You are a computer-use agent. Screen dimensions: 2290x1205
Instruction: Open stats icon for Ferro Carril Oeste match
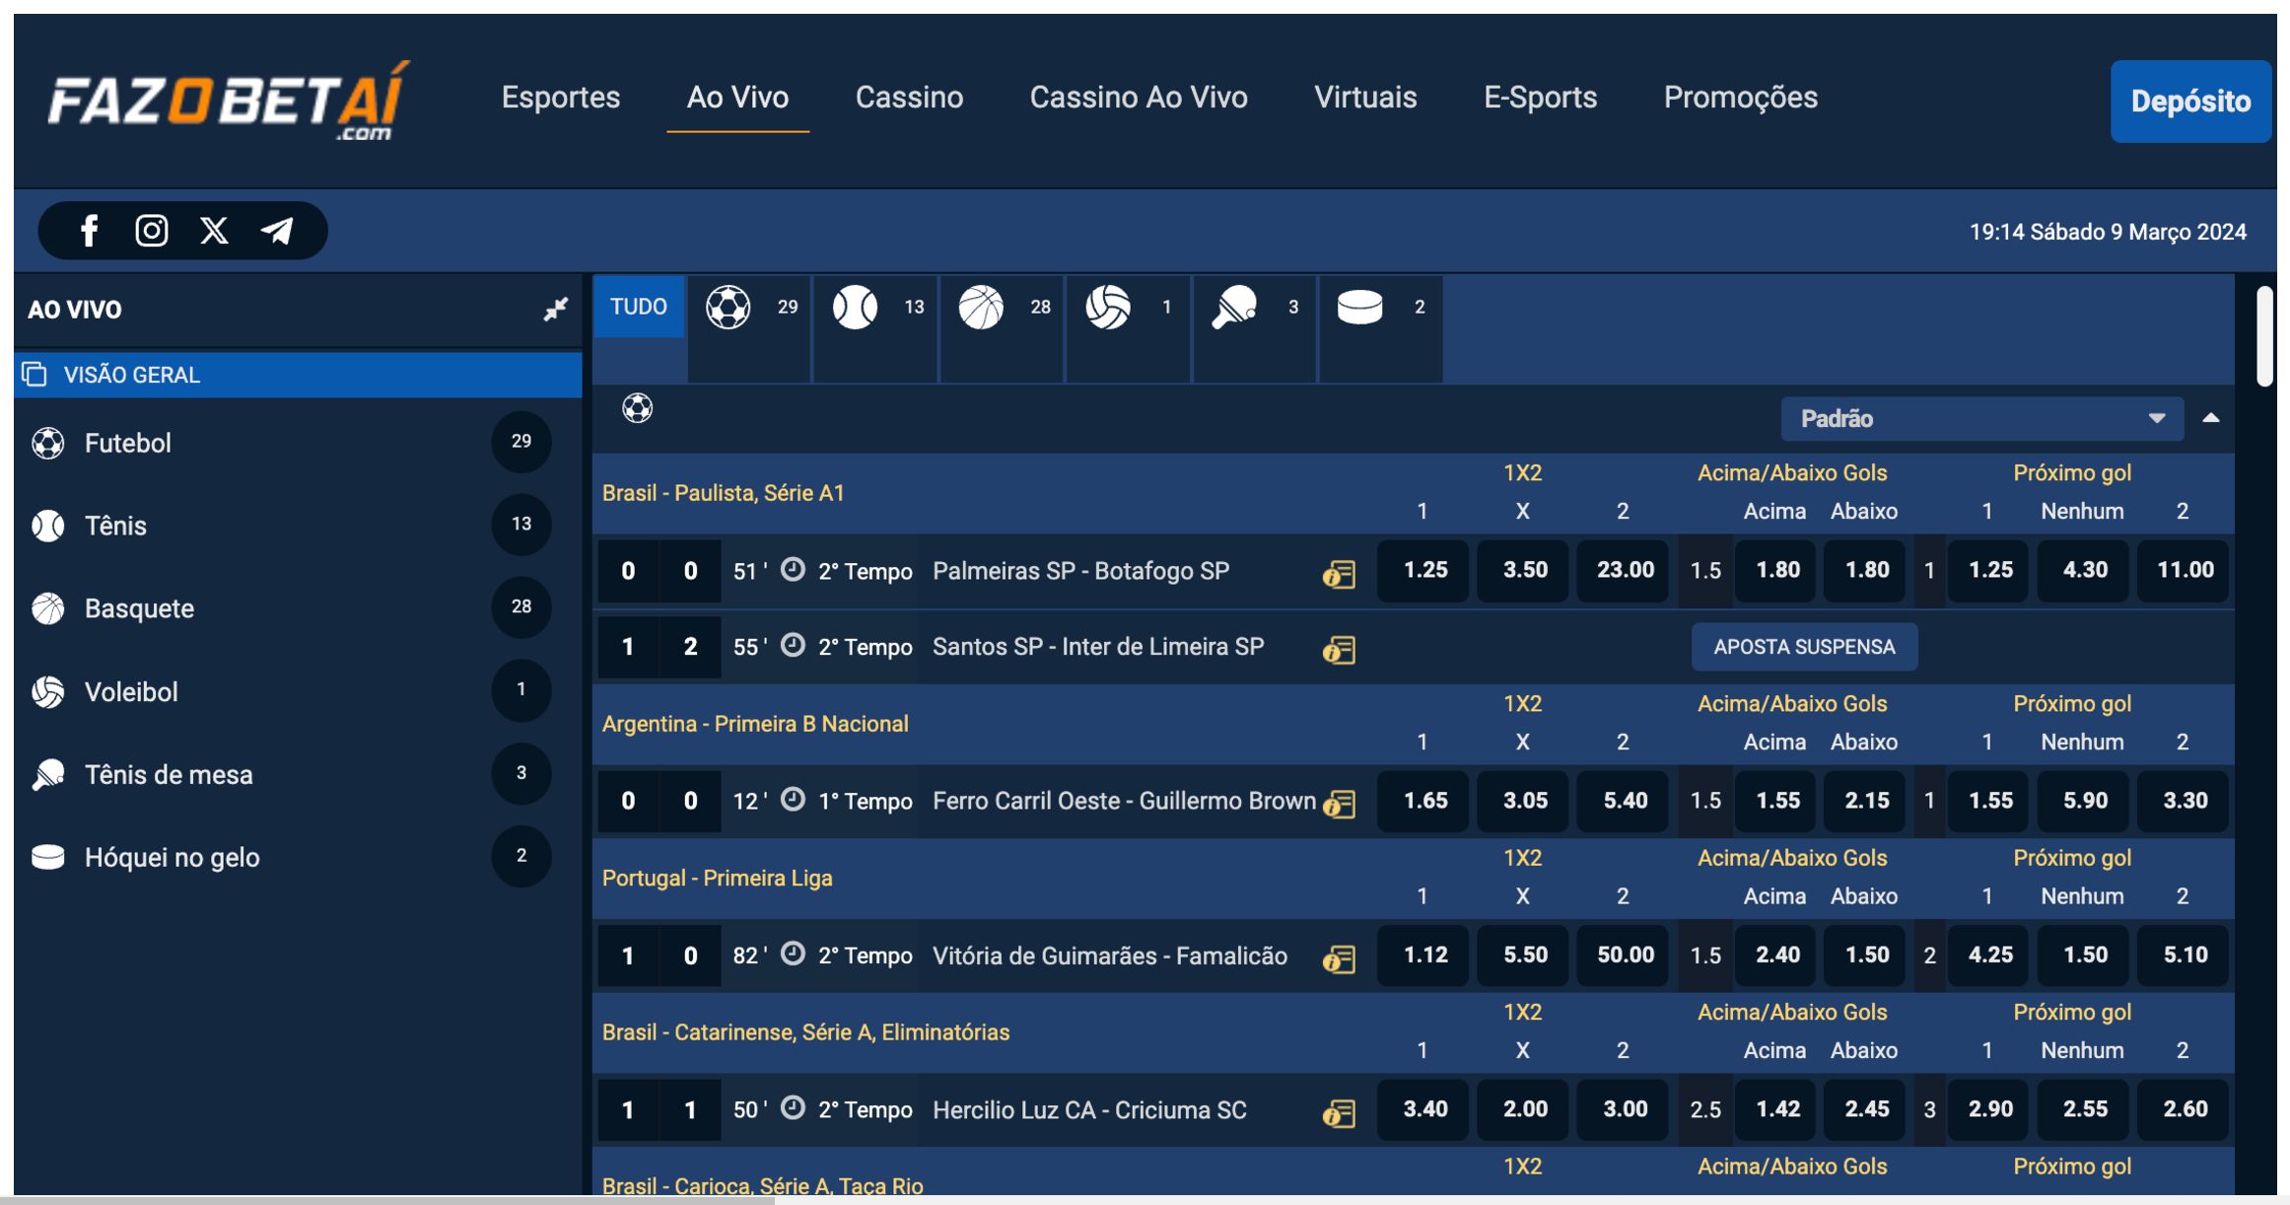pyautogui.click(x=1339, y=803)
